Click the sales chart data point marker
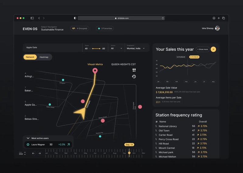This screenshot has width=243, height=173. coord(188,66)
